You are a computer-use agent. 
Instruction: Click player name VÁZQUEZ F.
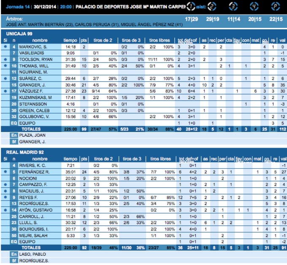tap(31, 91)
